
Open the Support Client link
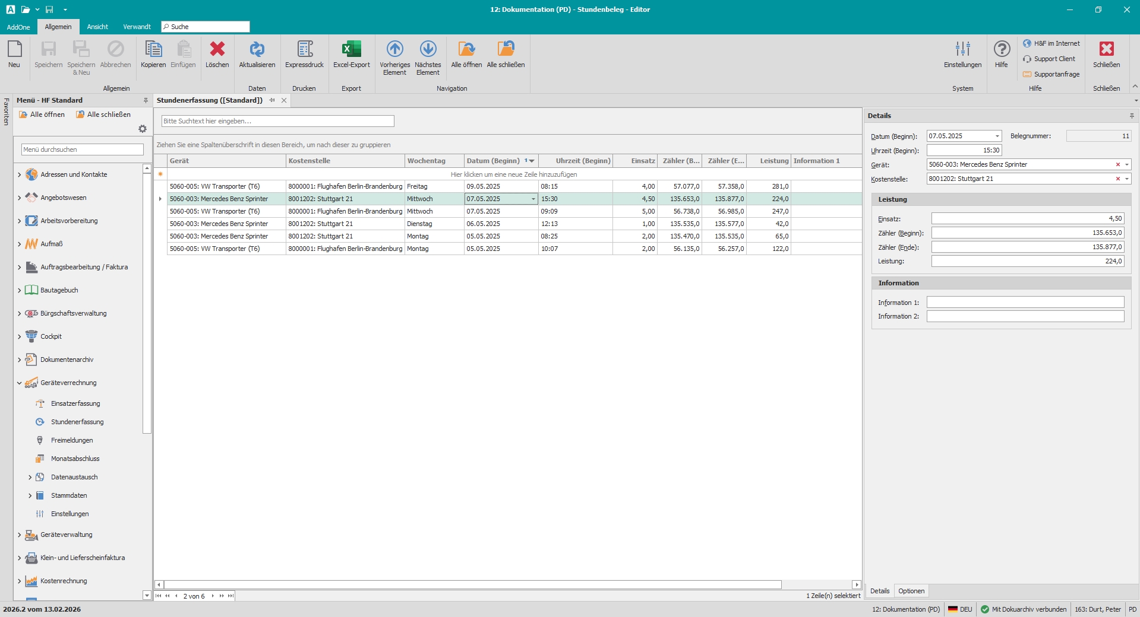click(x=1054, y=59)
